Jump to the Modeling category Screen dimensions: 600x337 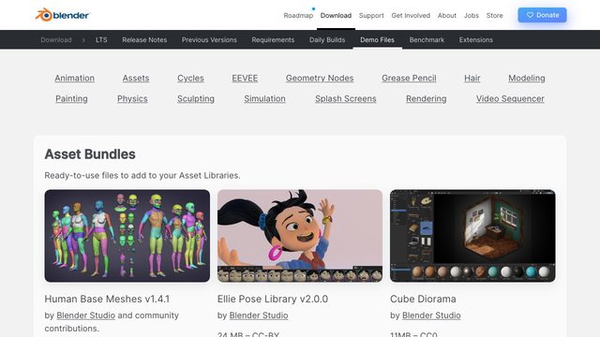pos(527,78)
